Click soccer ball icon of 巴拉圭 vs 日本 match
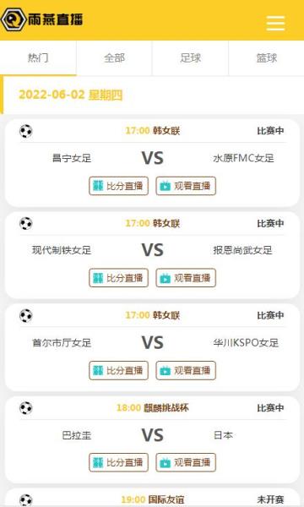 26,408
